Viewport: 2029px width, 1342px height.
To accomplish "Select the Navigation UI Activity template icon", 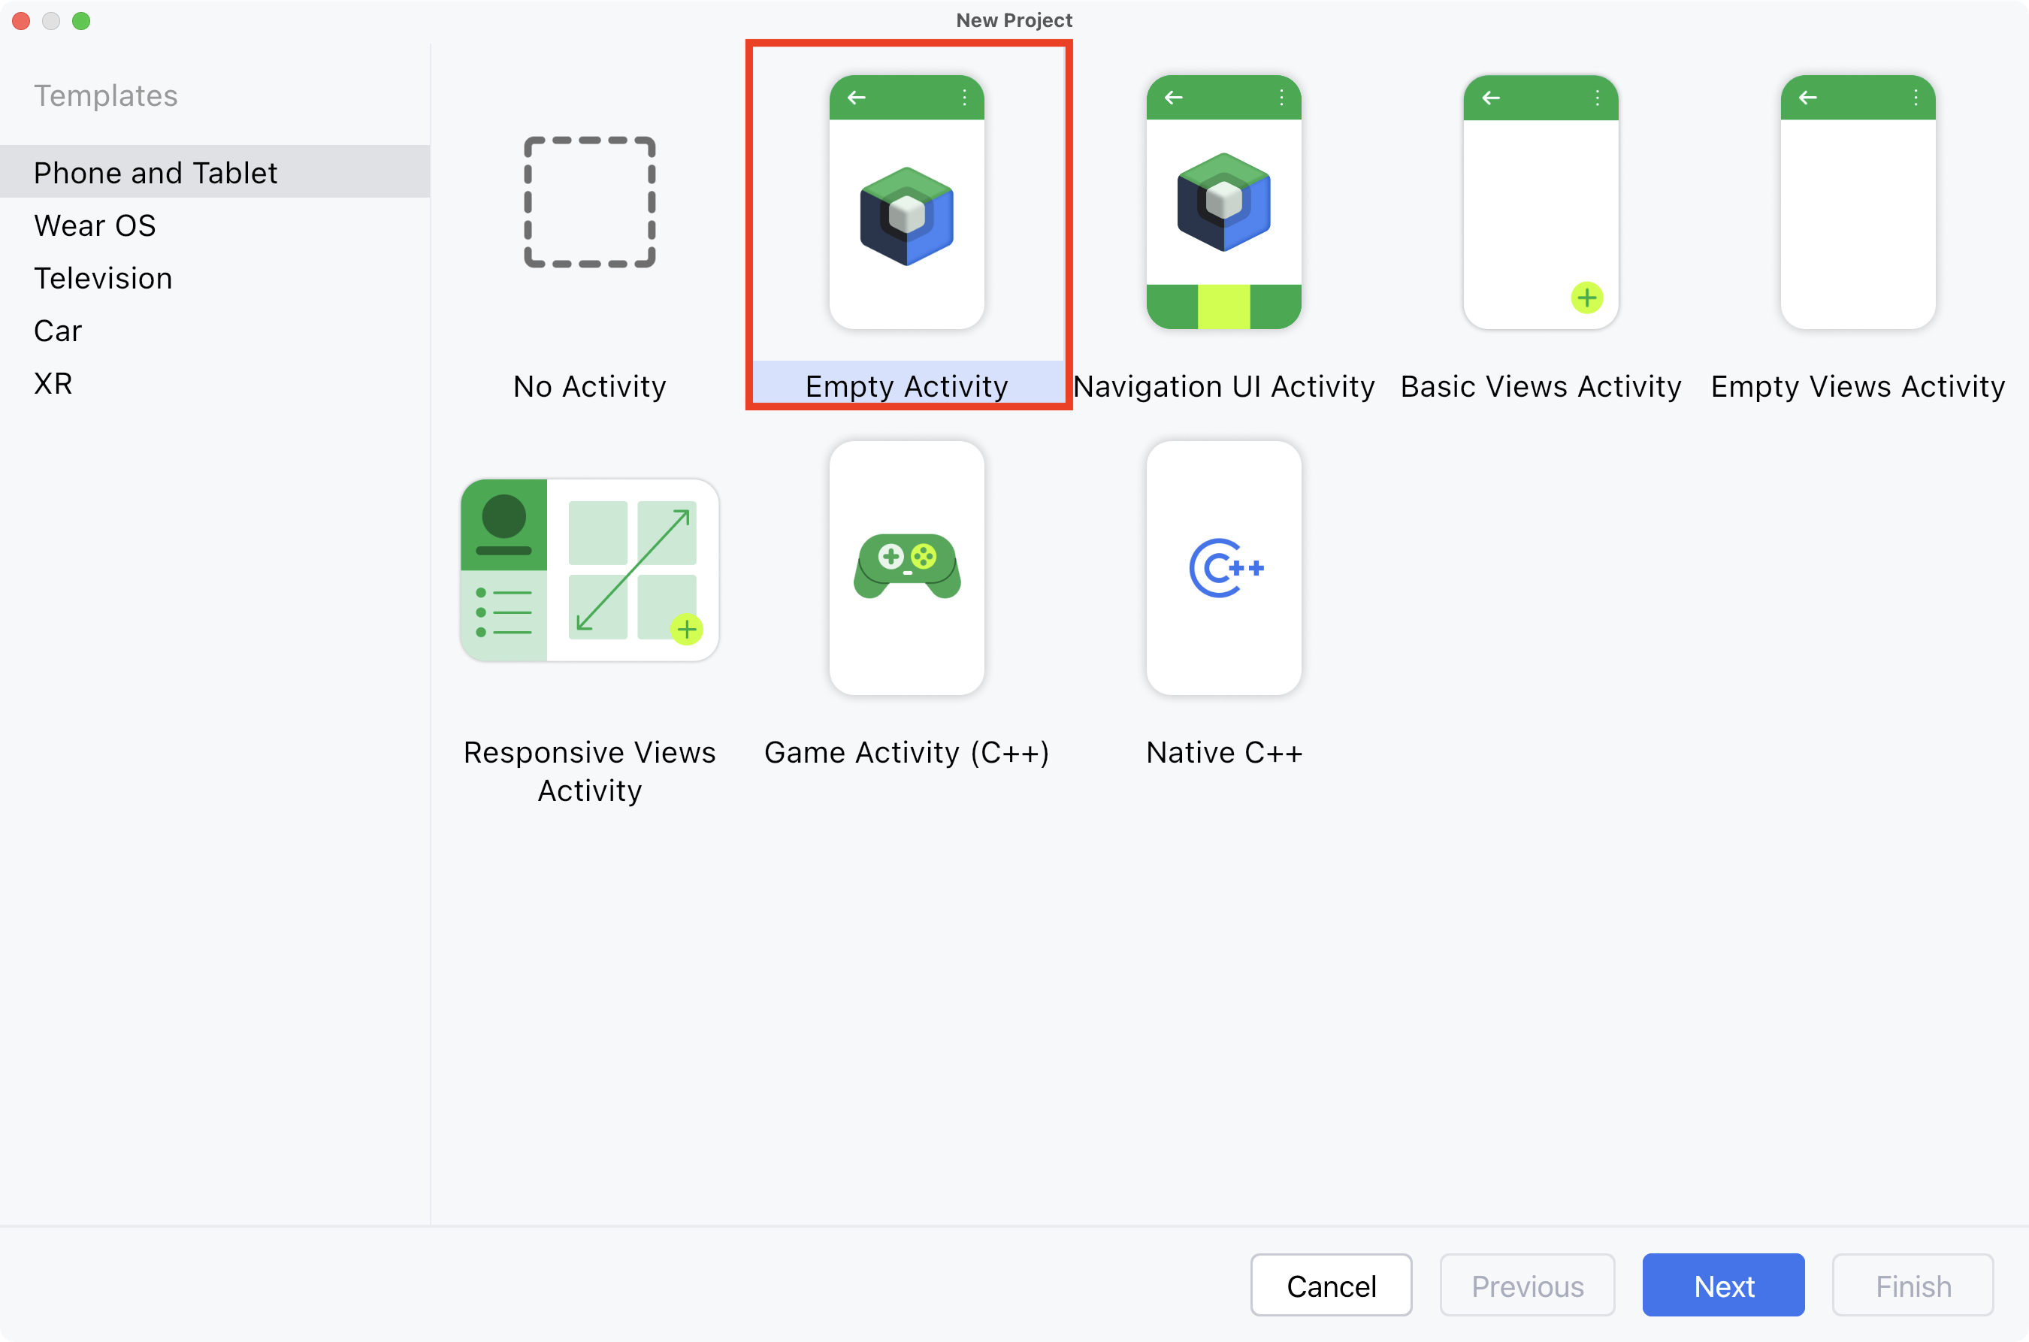I will coord(1223,202).
